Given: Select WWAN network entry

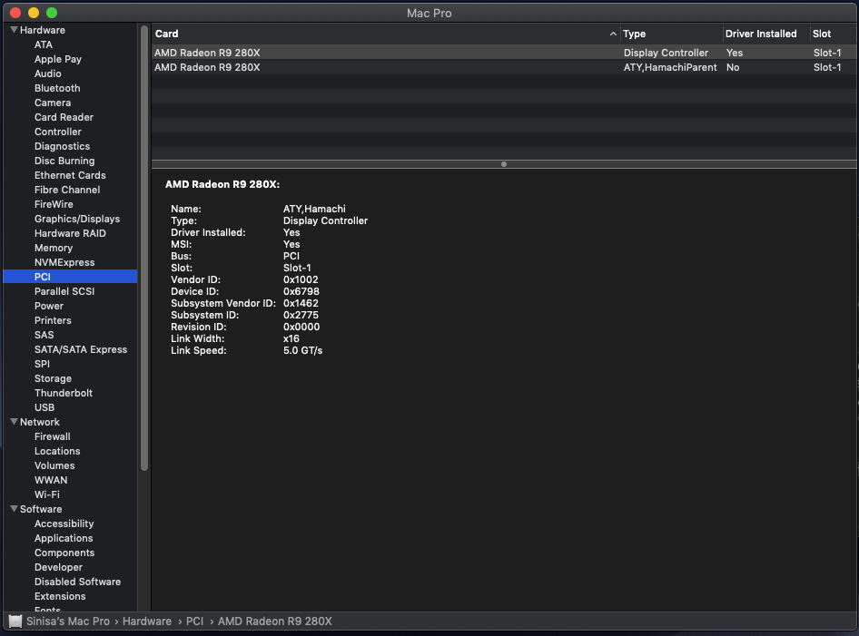Looking at the screenshot, I should click(x=51, y=480).
